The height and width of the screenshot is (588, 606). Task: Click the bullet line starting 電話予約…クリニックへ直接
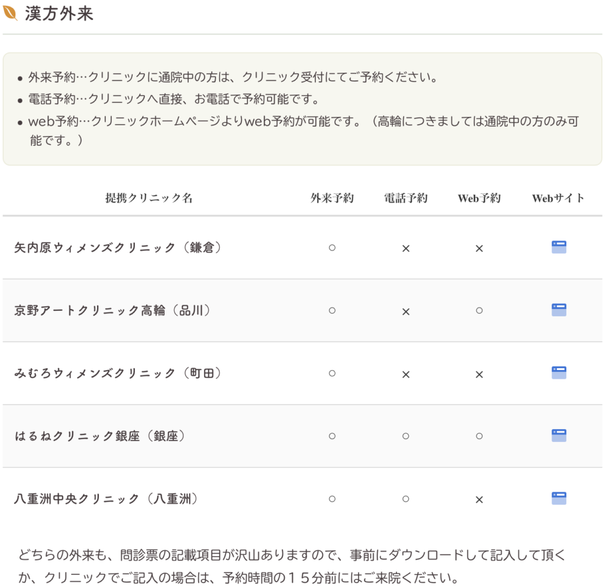173,99
